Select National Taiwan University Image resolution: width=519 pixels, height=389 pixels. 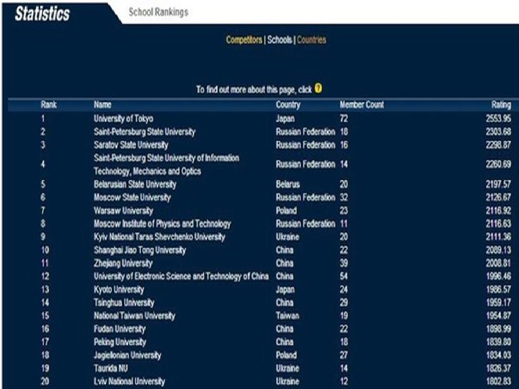(x=134, y=316)
